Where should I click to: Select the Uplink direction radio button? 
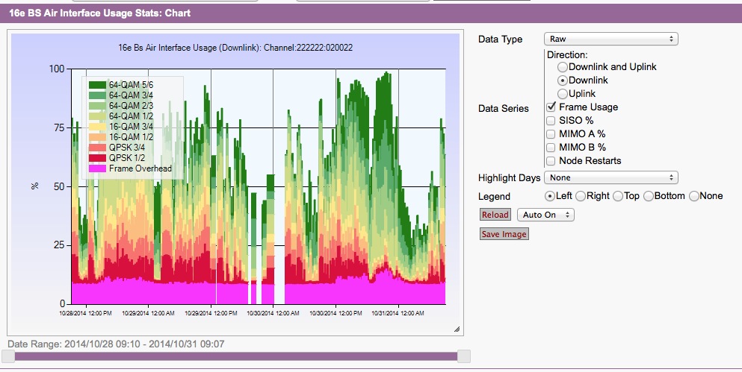tap(562, 93)
